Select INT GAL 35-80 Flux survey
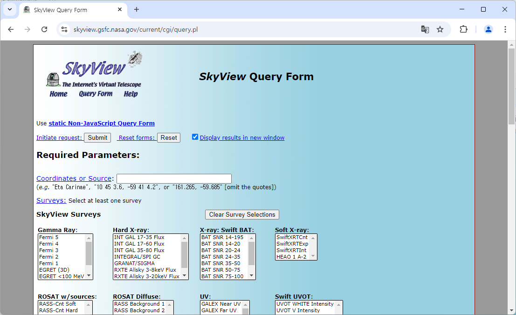The image size is (516, 315). (147, 250)
